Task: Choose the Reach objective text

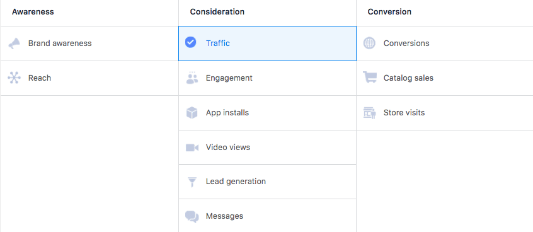Action: point(40,78)
